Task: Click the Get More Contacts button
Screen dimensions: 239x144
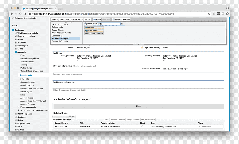Action: pyautogui.click(x=117, y=120)
